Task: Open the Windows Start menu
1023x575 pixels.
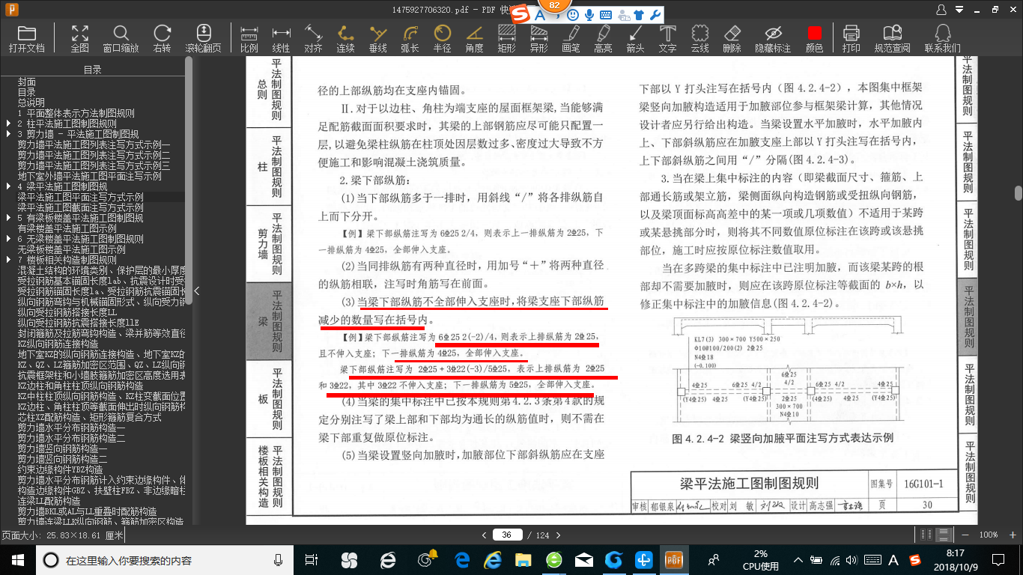Action: 17,559
